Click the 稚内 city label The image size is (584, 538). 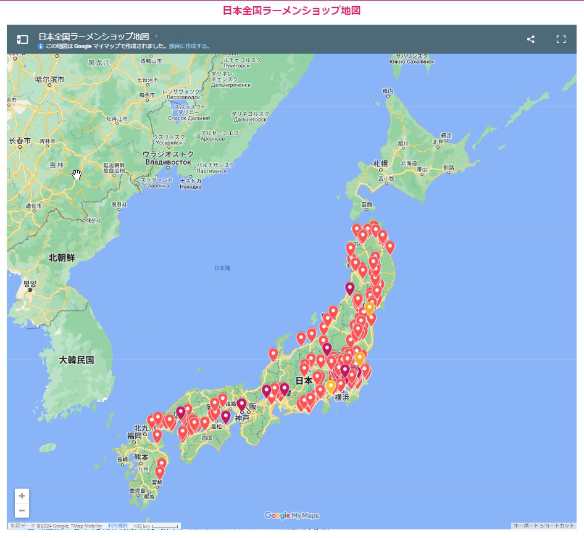click(388, 91)
